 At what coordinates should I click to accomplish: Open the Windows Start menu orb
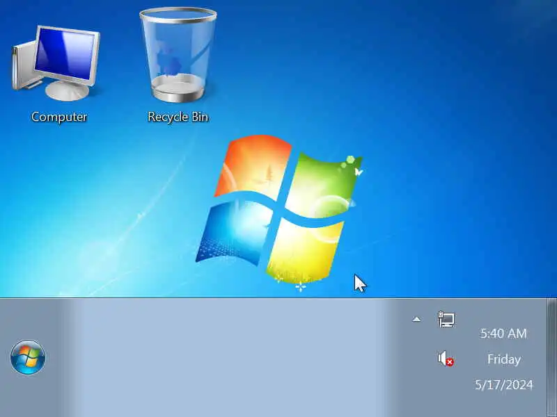28,357
